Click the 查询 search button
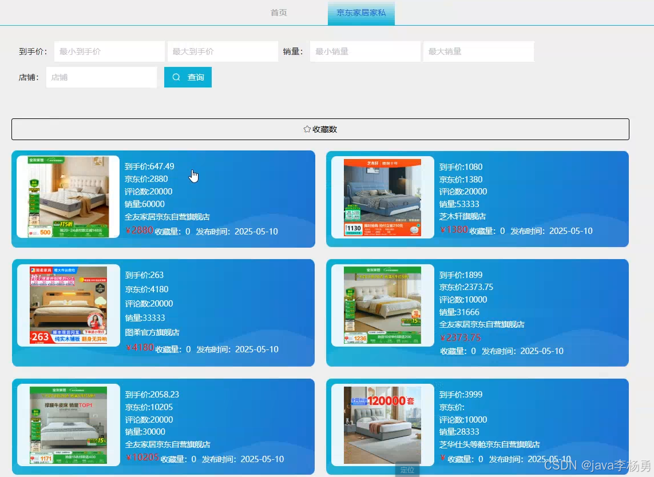 tap(188, 77)
